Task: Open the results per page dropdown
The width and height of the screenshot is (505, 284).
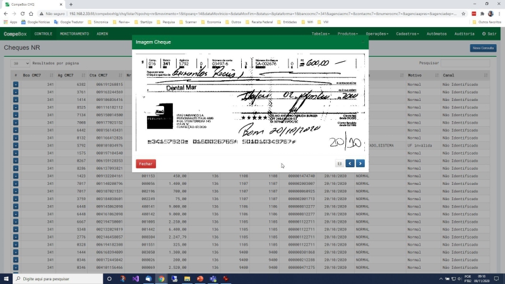Action: (20, 64)
